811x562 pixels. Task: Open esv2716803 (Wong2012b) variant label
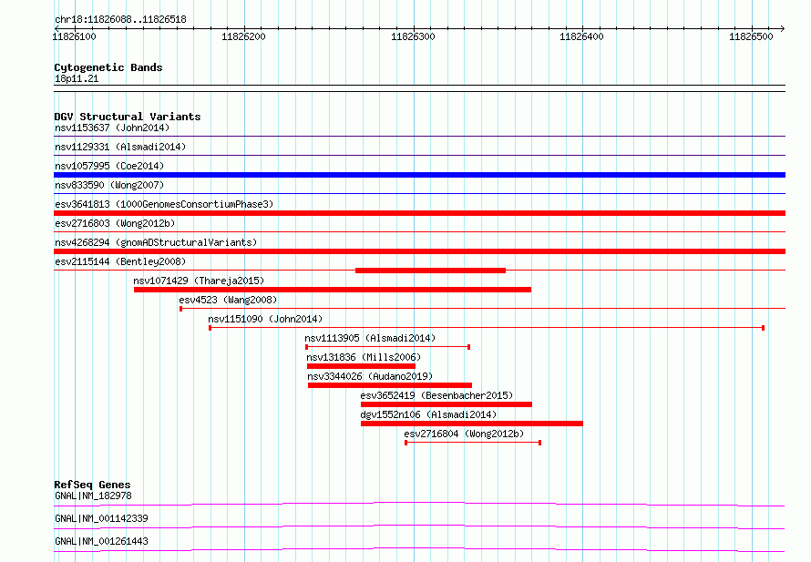coord(115,223)
